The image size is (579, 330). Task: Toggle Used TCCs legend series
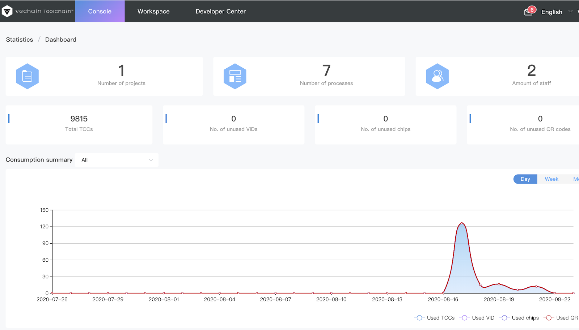click(x=434, y=318)
